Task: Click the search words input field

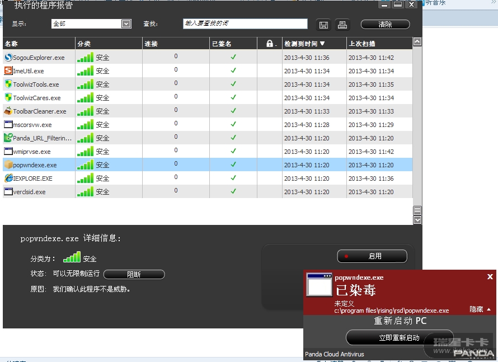Action: pyautogui.click(x=245, y=24)
